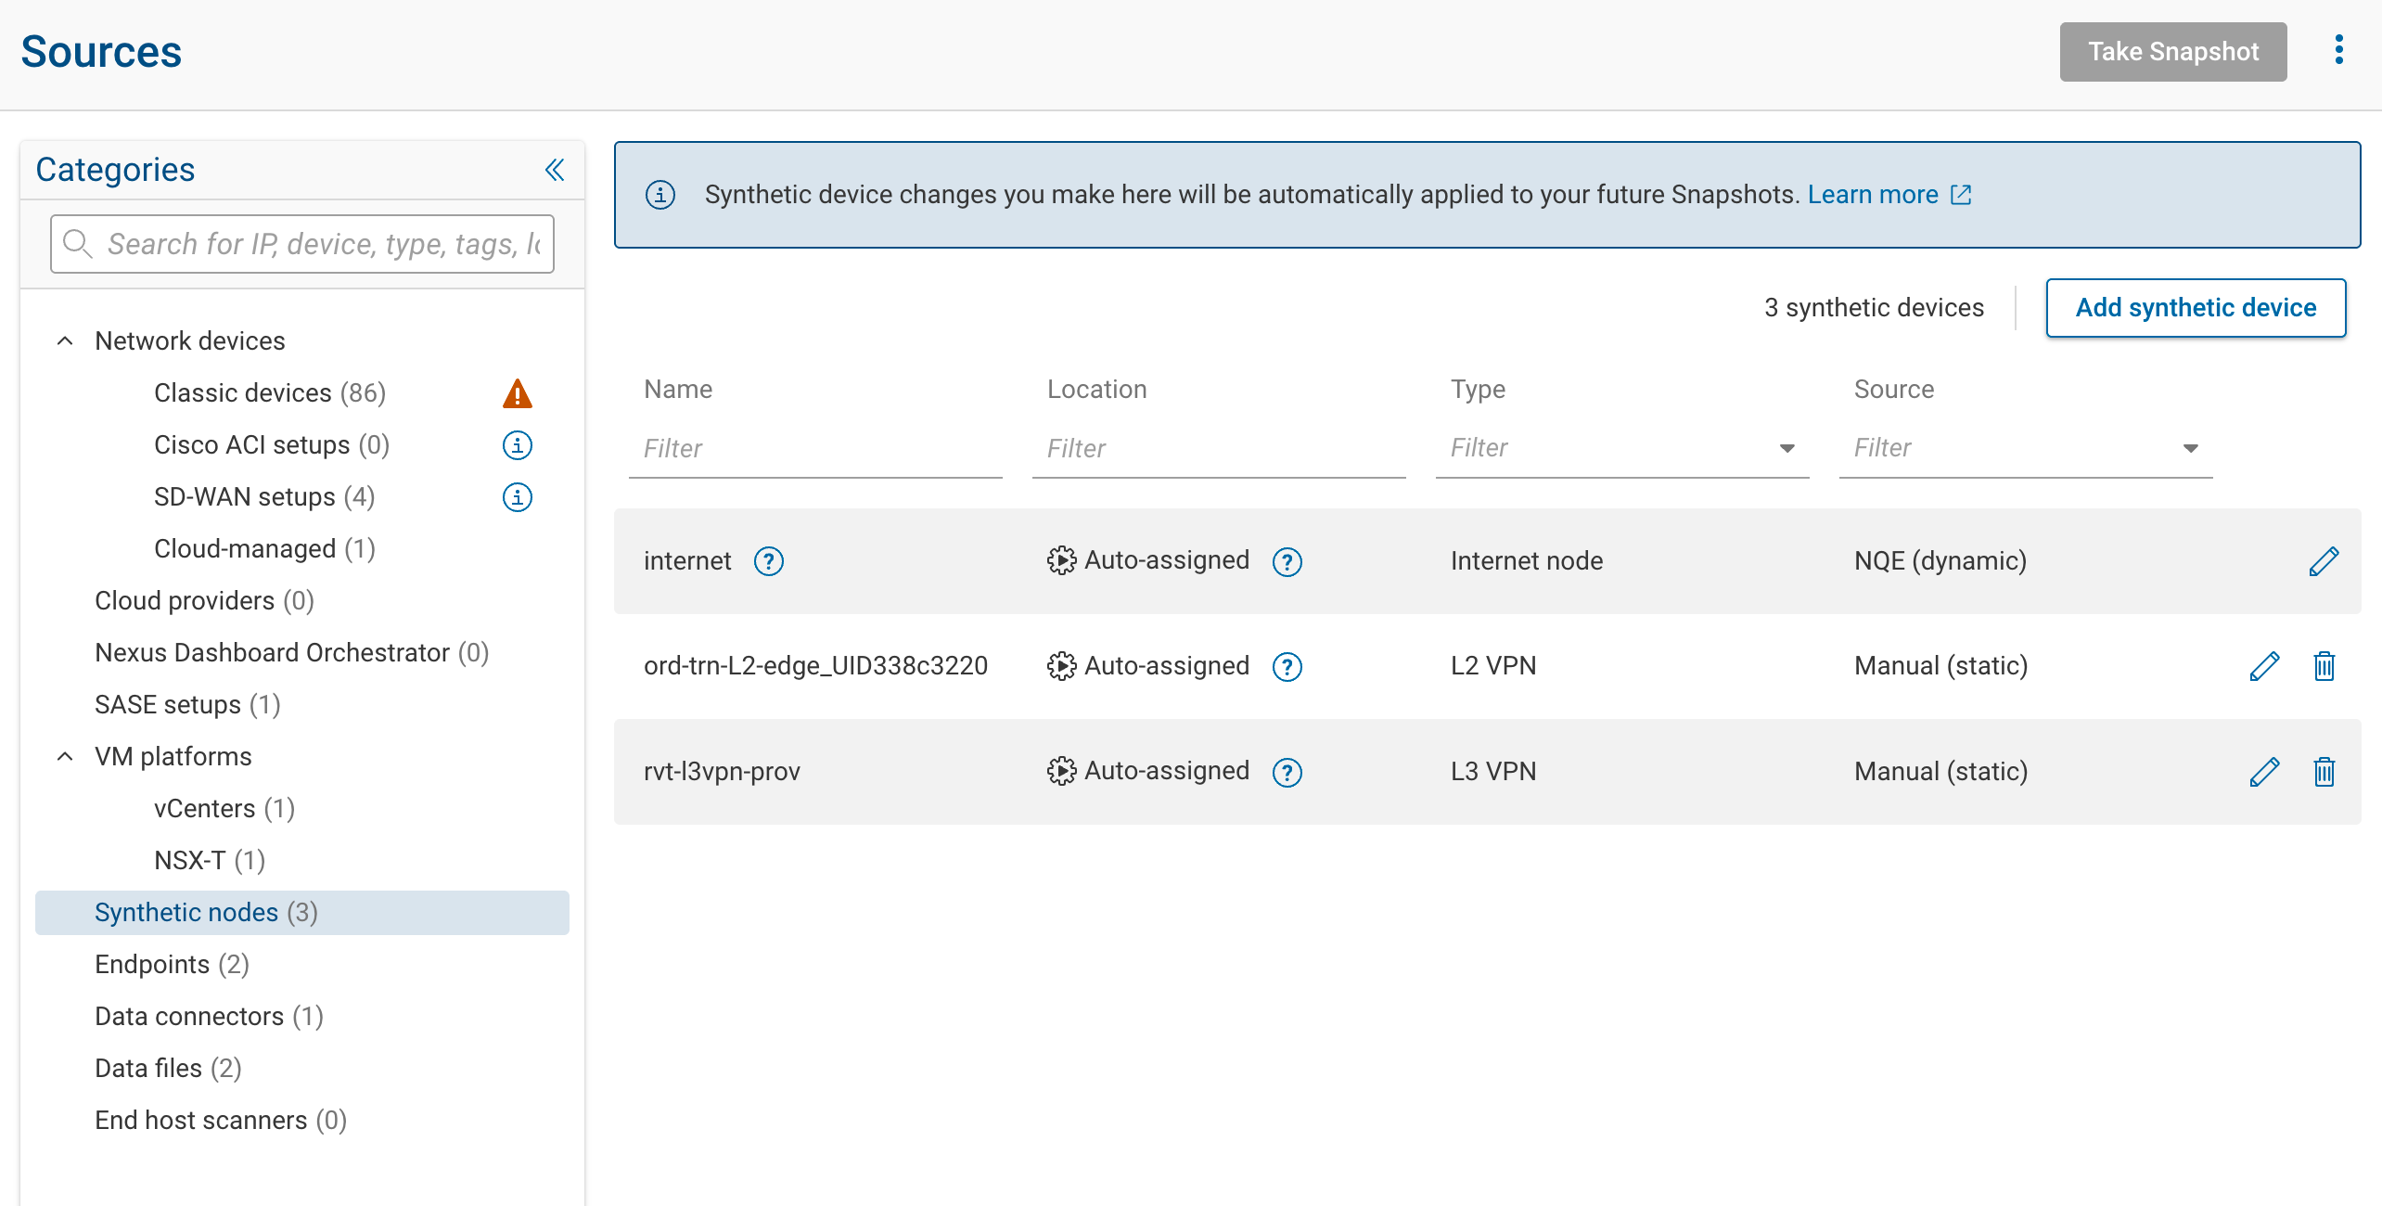Click Add synthetic device button
Image resolution: width=2382 pixels, height=1206 pixels.
pyautogui.click(x=2196, y=308)
